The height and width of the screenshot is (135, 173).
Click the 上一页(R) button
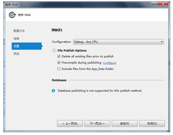pyautogui.click(x=70, y=123)
